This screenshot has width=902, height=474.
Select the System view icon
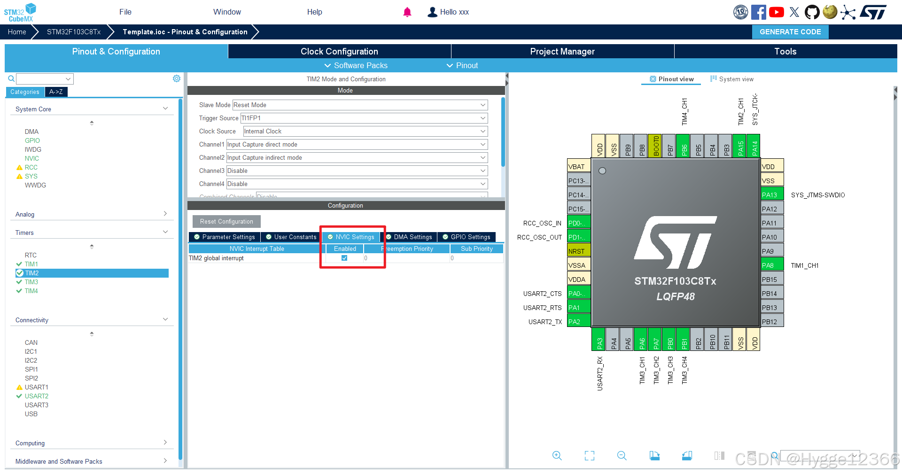click(x=714, y=78)
